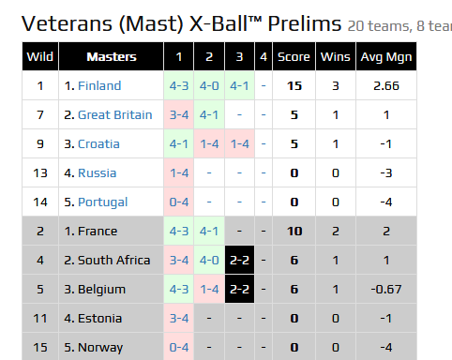
Task: Open the Portugal team link
Action: (102, 202)
